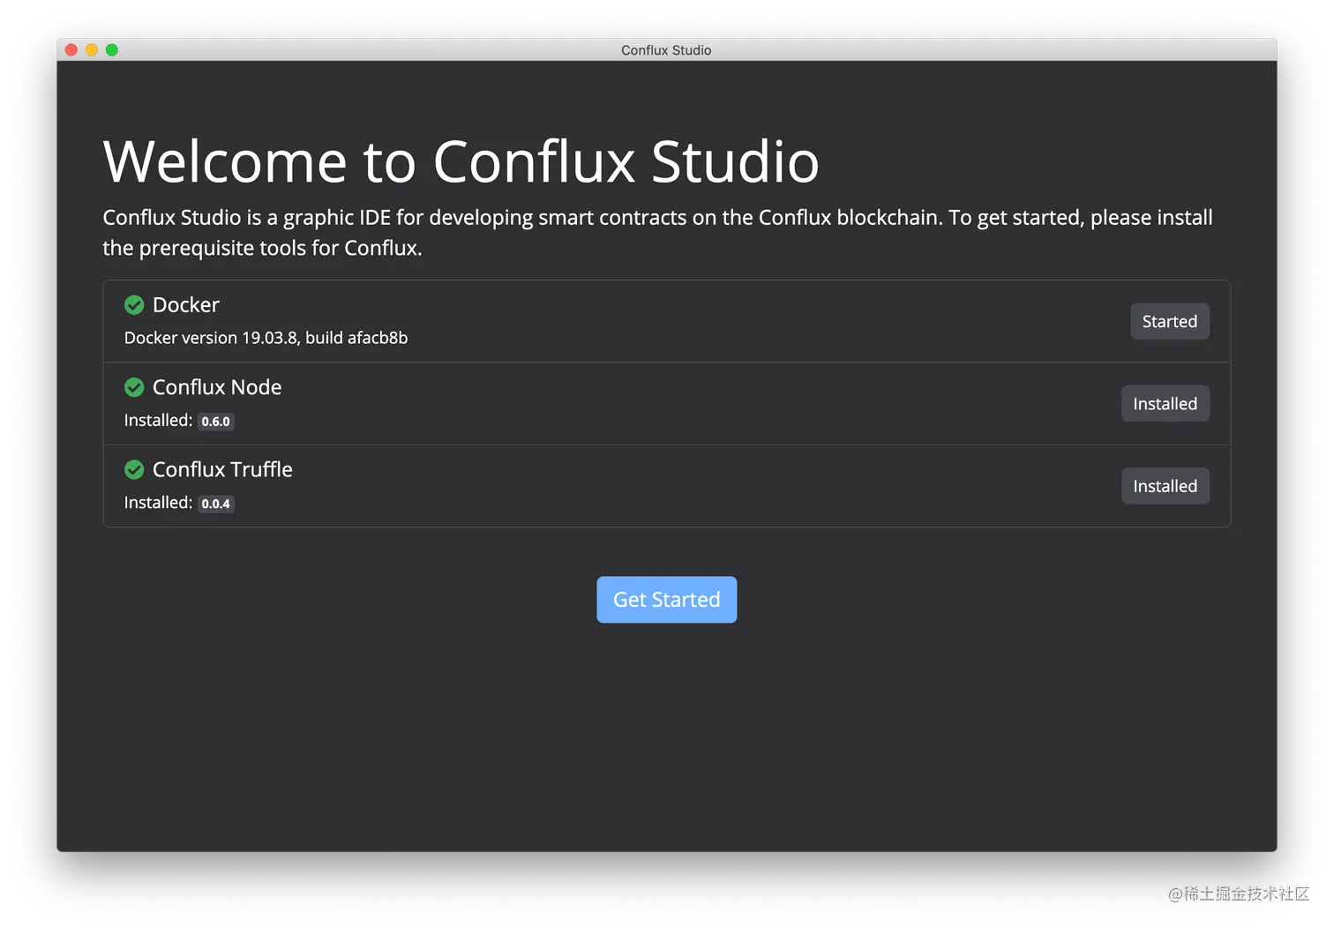Maximize the window with the green button
This screenshot has width=1334, height=927.
[112, 50]
